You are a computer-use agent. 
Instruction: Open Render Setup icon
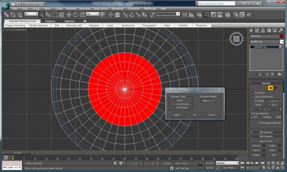point(235,14)
